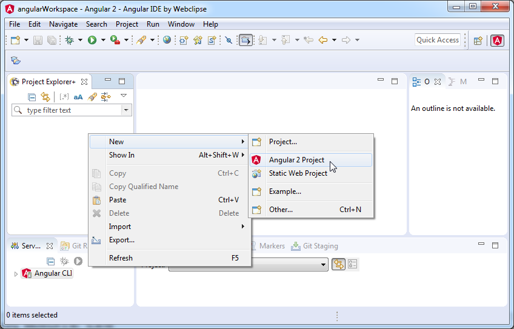This screenshot has height=329, width=514.
Task: Close the Project Explorer+ tab
Action: click(x=84, y=82)
